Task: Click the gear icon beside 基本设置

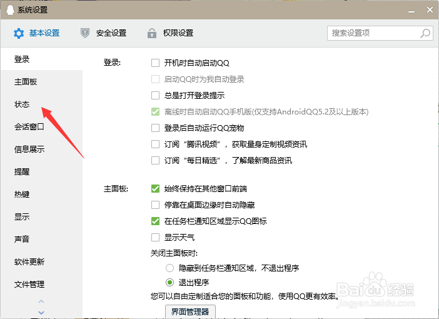Action: coord(19,33)
